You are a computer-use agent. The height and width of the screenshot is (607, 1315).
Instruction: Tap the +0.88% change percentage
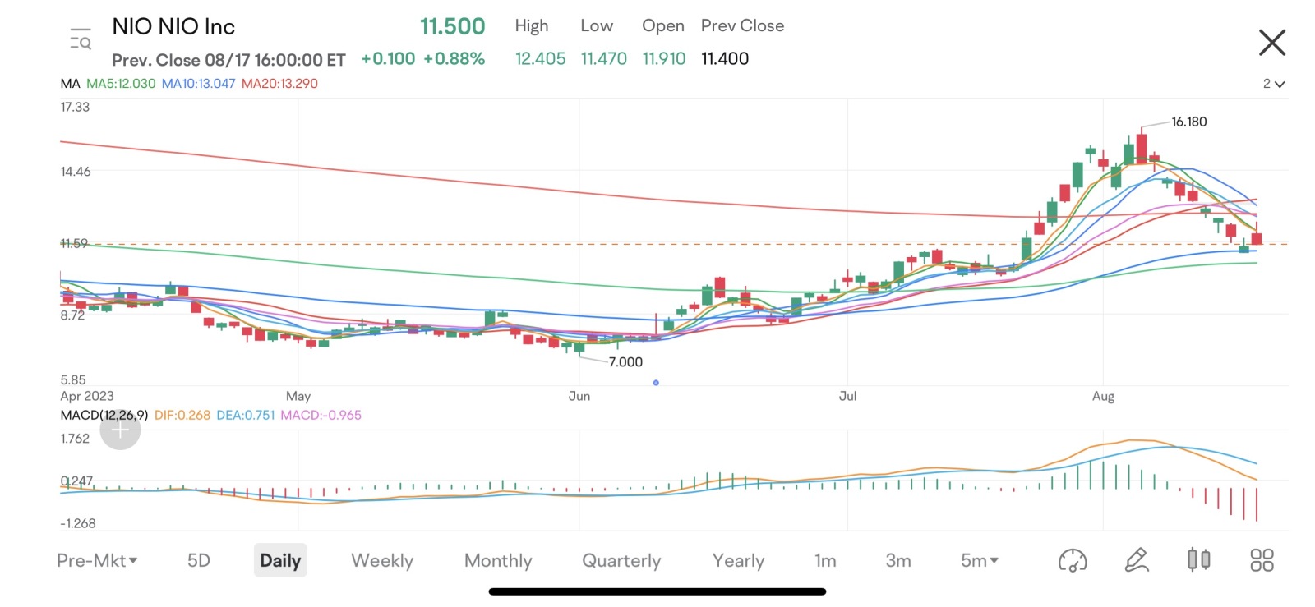[454, 59]
